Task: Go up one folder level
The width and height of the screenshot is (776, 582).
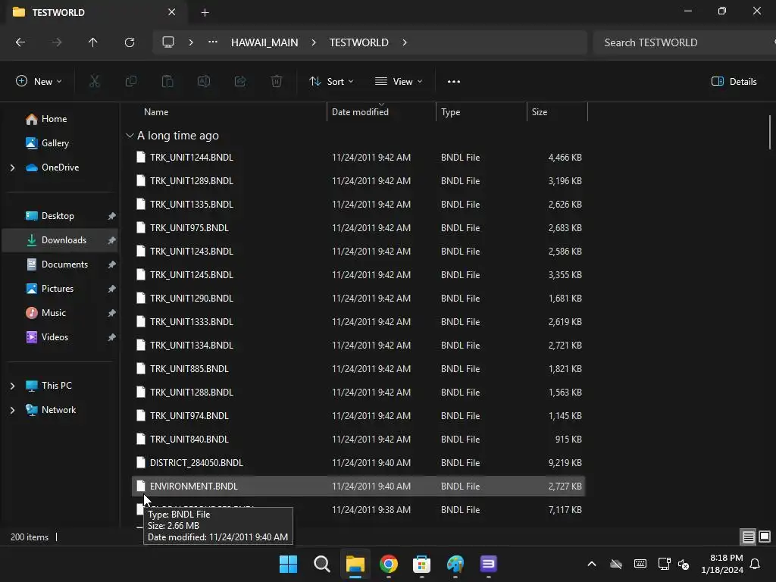Action: coord(92,42)
